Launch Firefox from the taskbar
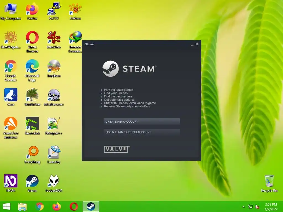This screenshot has width=283, height=212. tap(56, 206)
